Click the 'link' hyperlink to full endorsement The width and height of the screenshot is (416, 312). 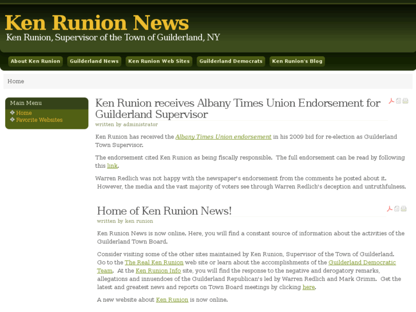pos(112,166)
